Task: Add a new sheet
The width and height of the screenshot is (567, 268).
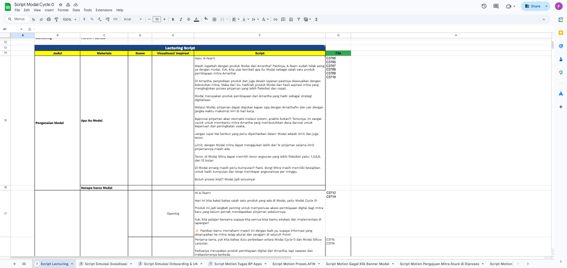Action: [15, 264]
